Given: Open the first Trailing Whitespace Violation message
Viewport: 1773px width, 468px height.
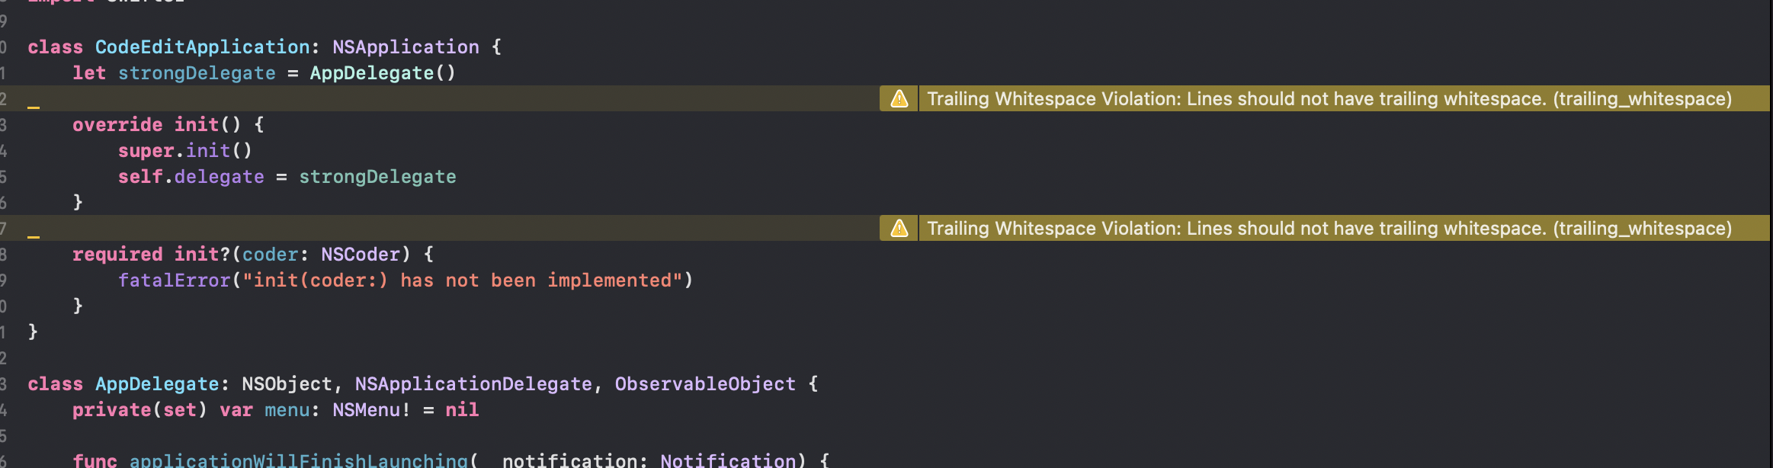Looking at the screenshot, I should (x=1329, y=98).
